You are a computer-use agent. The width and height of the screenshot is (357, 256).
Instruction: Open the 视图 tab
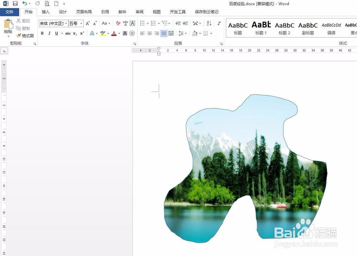(x=156, y=12)
